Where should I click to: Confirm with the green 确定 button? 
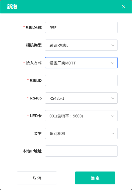coord(95,178)
